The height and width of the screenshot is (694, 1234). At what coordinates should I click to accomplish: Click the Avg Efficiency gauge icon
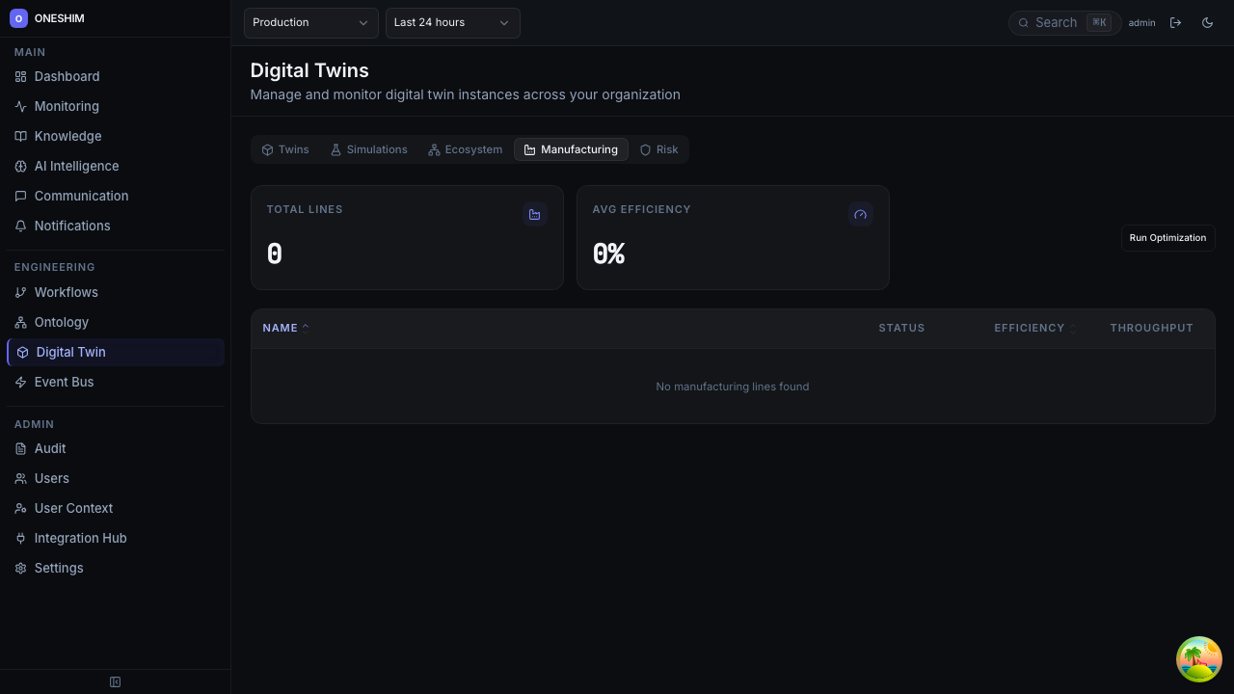860,214
